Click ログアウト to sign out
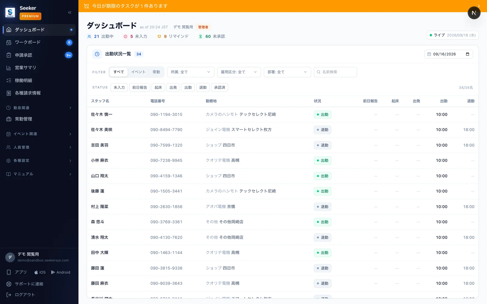 pos(21,295)
